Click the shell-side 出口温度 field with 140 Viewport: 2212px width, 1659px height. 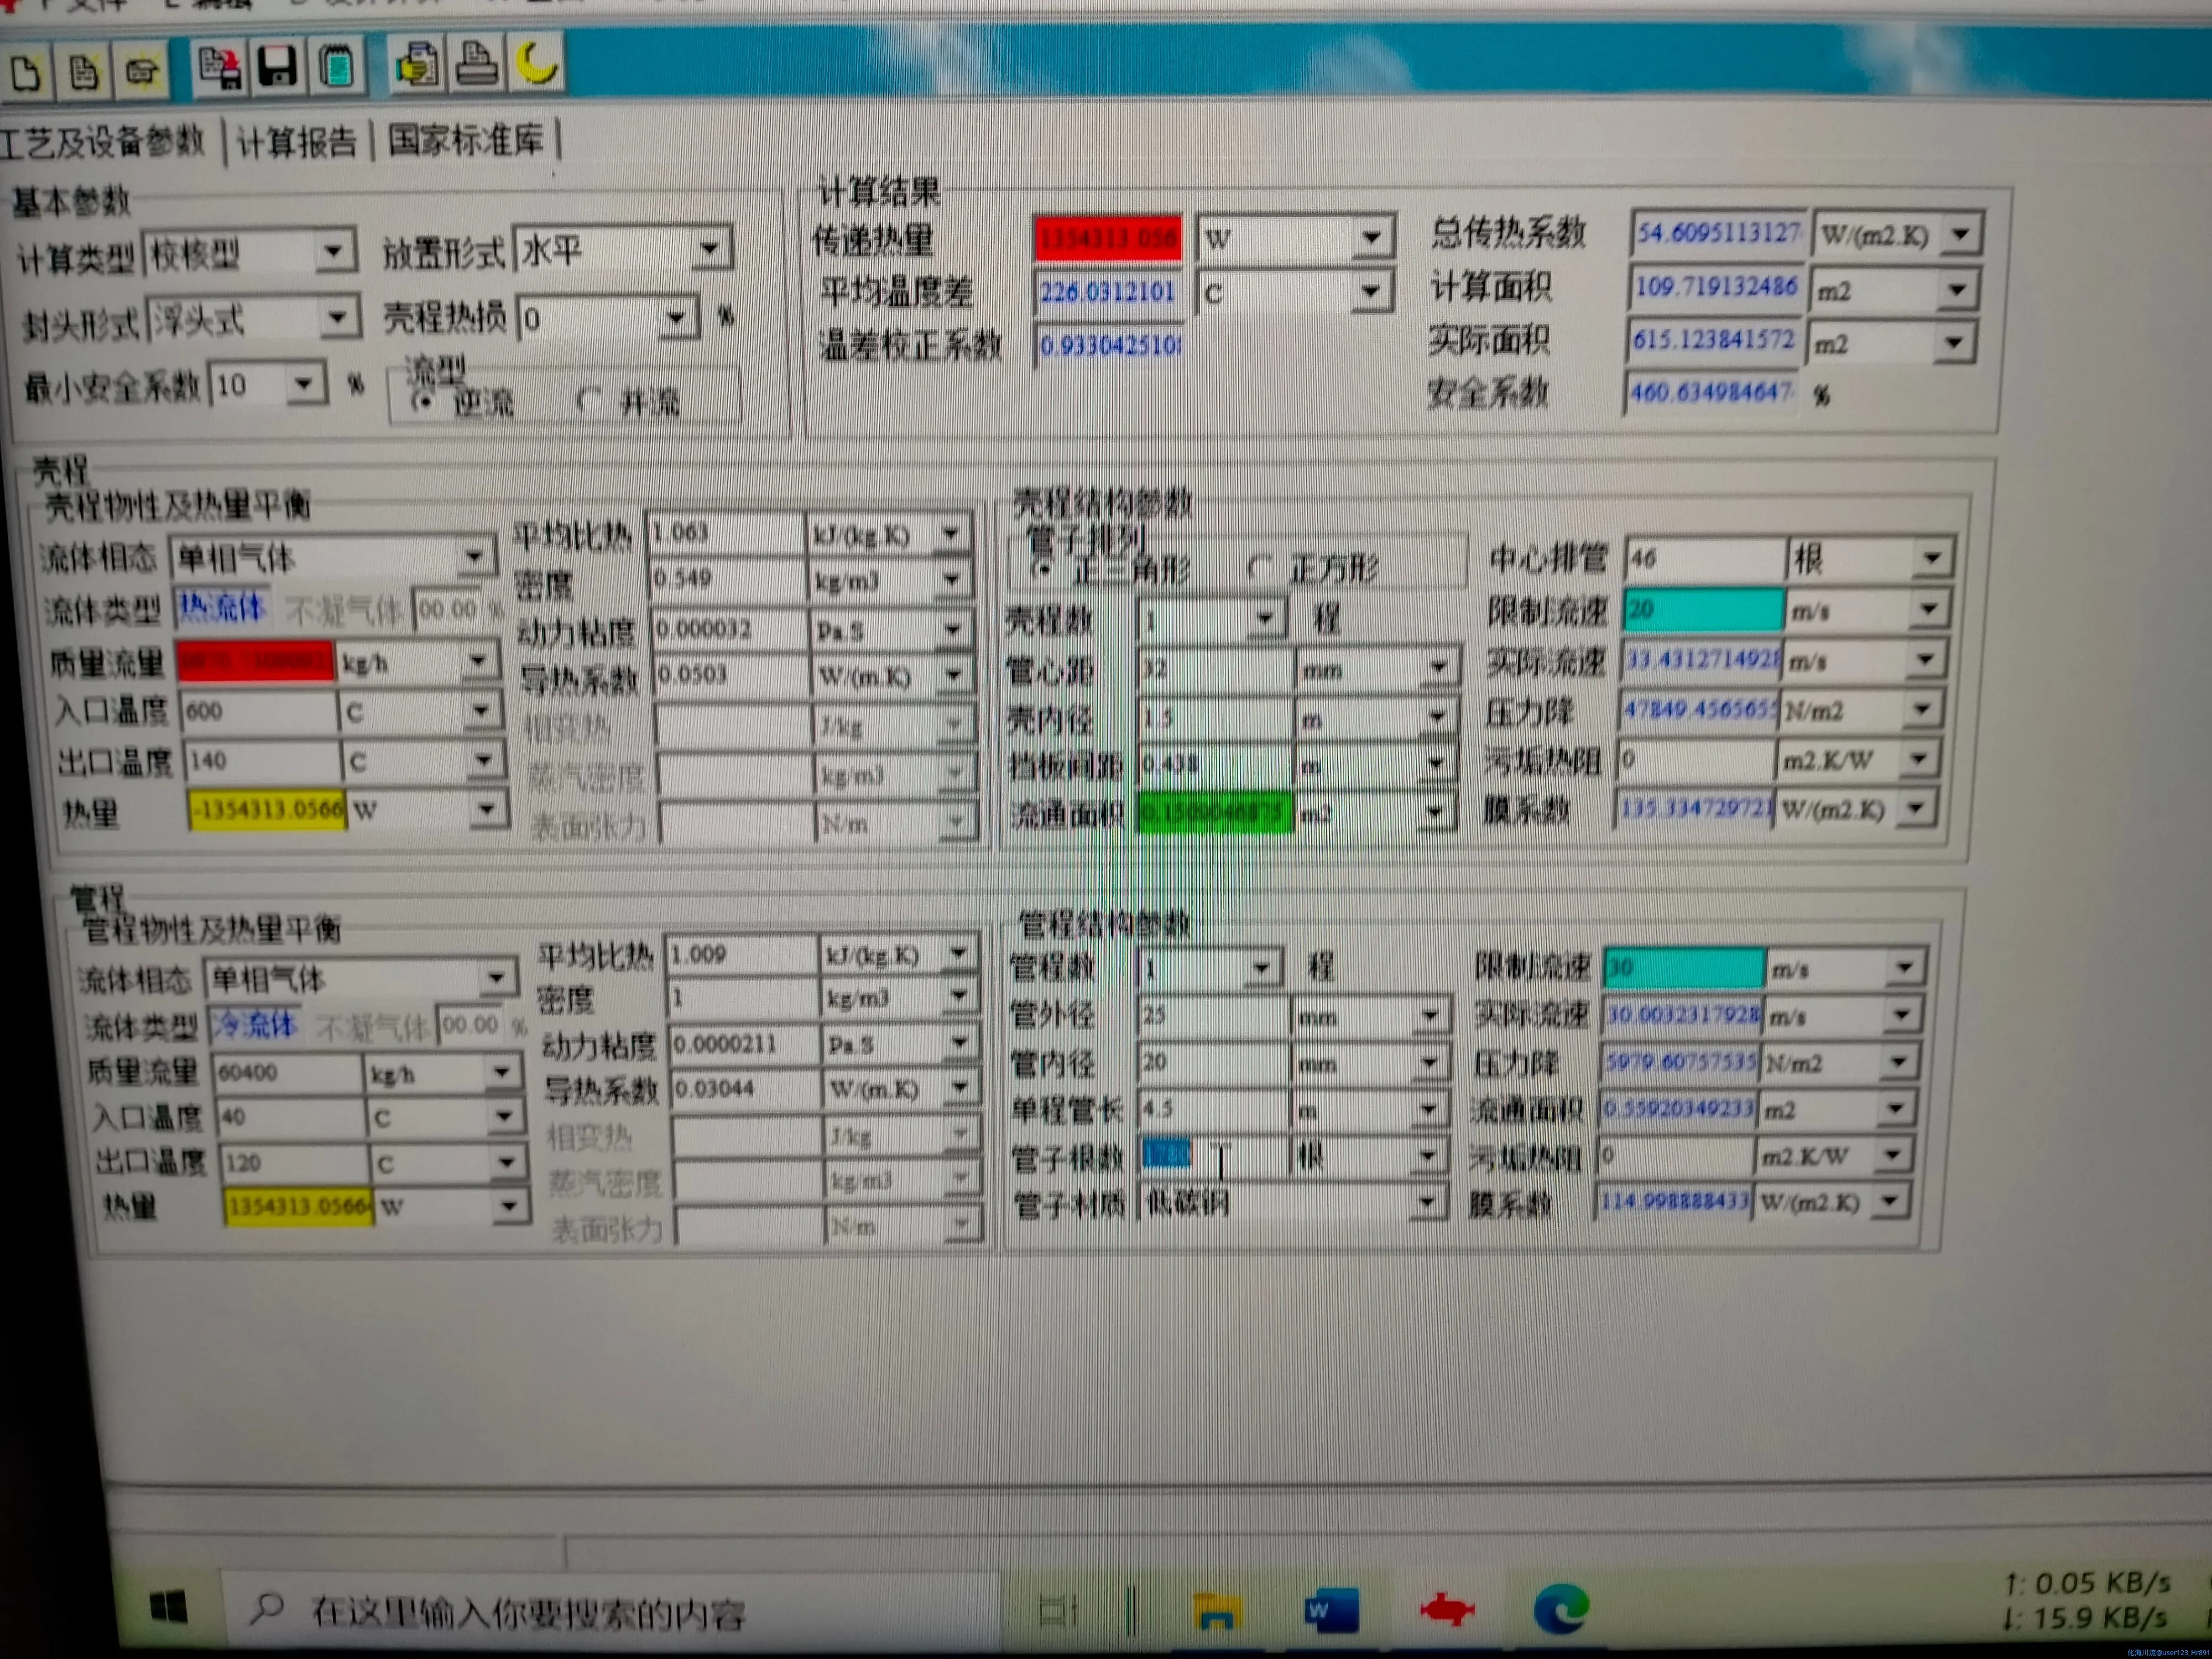[x=264, y=761]
